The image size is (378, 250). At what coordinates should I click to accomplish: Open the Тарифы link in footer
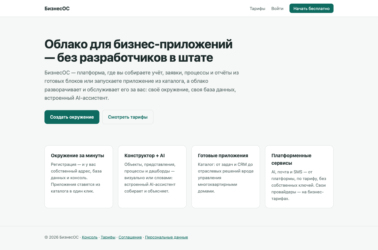108,237
